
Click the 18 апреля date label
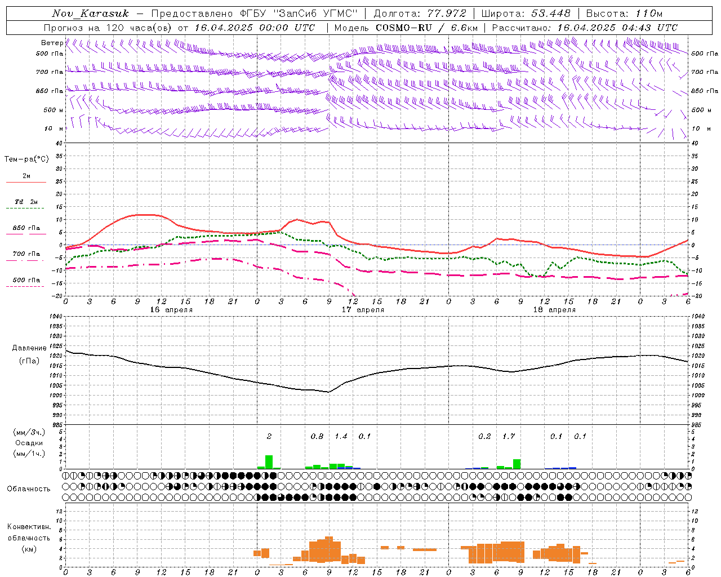554,309
